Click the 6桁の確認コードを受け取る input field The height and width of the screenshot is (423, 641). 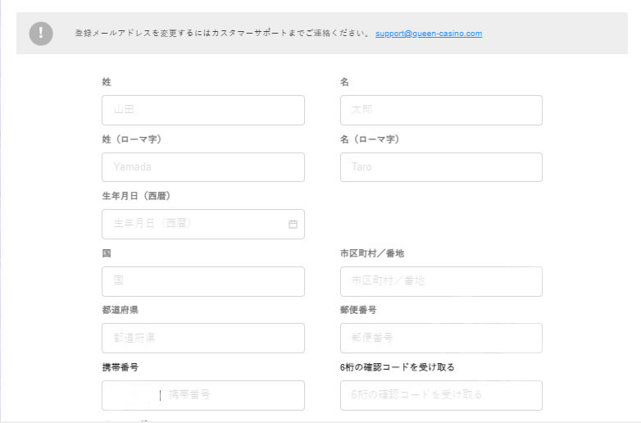[441, 395]
